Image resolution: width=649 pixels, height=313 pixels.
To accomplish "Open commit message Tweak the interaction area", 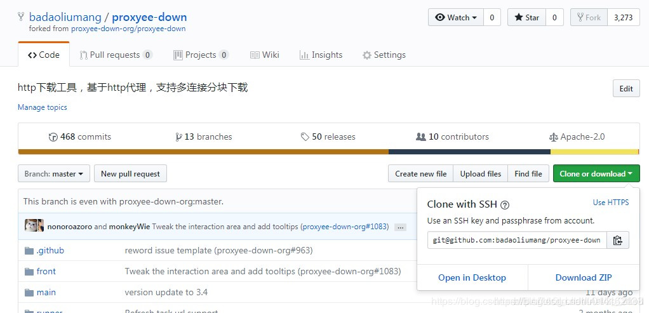I will (226, 227).
